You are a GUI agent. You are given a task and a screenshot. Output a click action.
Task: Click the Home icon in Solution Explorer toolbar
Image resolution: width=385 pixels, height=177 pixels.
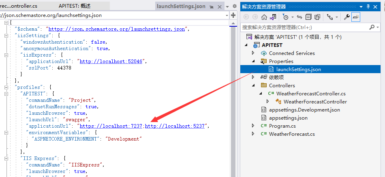tap(264, 17)
